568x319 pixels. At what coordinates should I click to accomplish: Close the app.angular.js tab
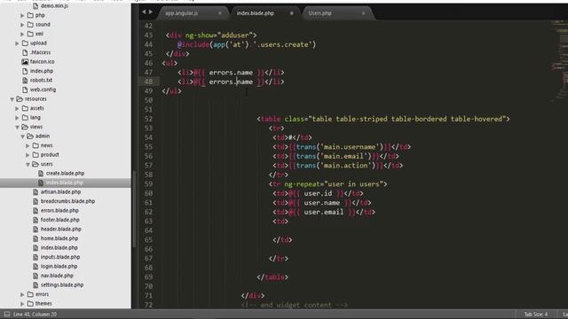point(220,13)
